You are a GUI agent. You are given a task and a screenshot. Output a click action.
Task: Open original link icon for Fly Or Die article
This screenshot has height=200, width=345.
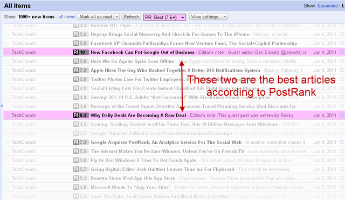click(x=342, y=160)
